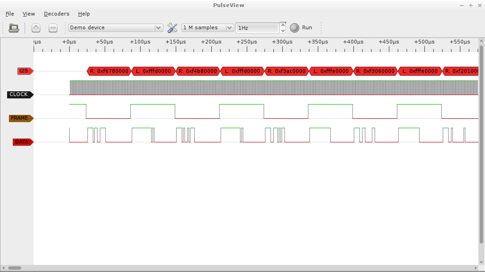Decrease sample rate with down arrow
The height and width of the screenshot is (272, 485).
(x=283, y=31)
